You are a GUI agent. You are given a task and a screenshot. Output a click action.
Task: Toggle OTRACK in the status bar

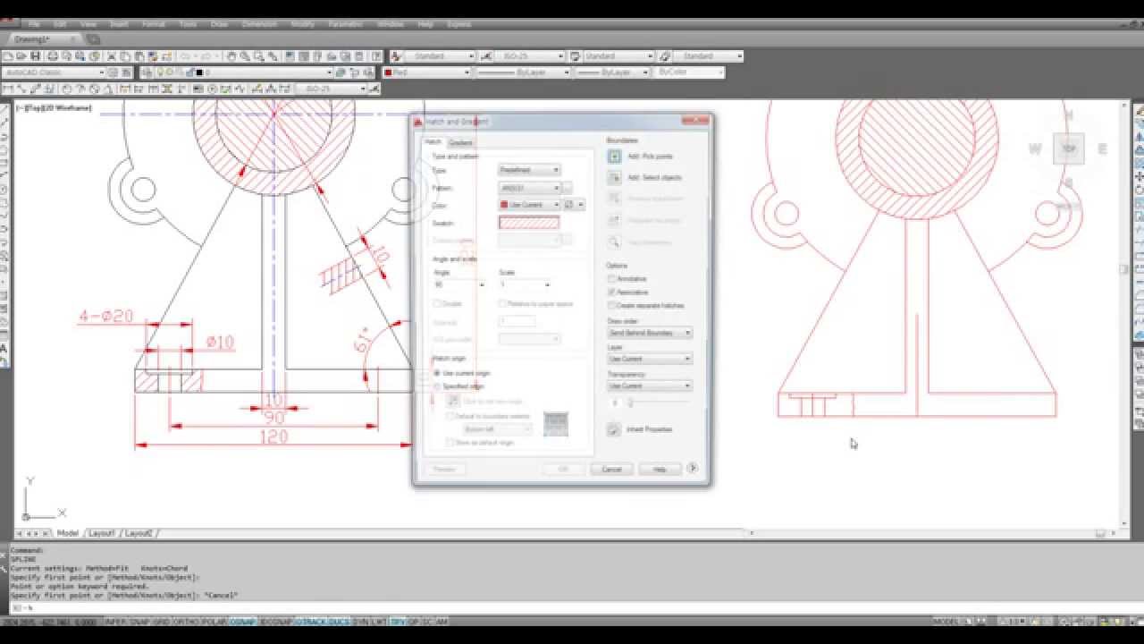click(310, 622)
